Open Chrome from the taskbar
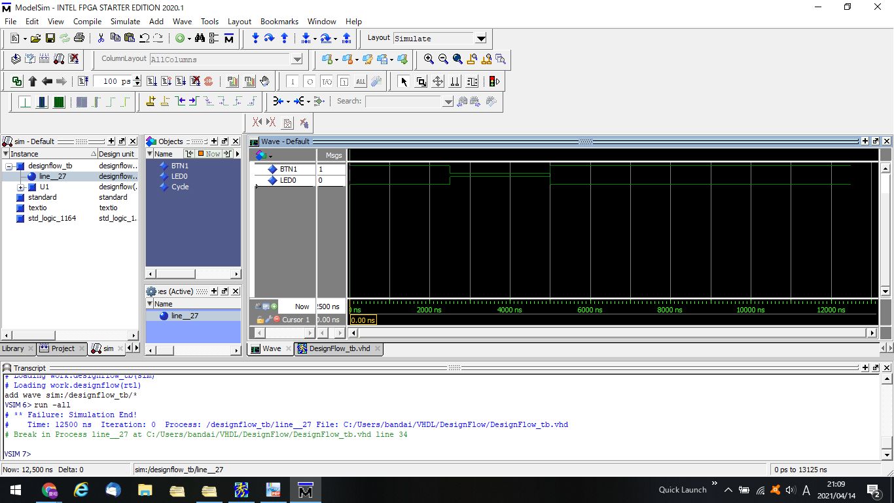Image resolution: width=894 pixels, height=503 pixels. pos(49,489)
